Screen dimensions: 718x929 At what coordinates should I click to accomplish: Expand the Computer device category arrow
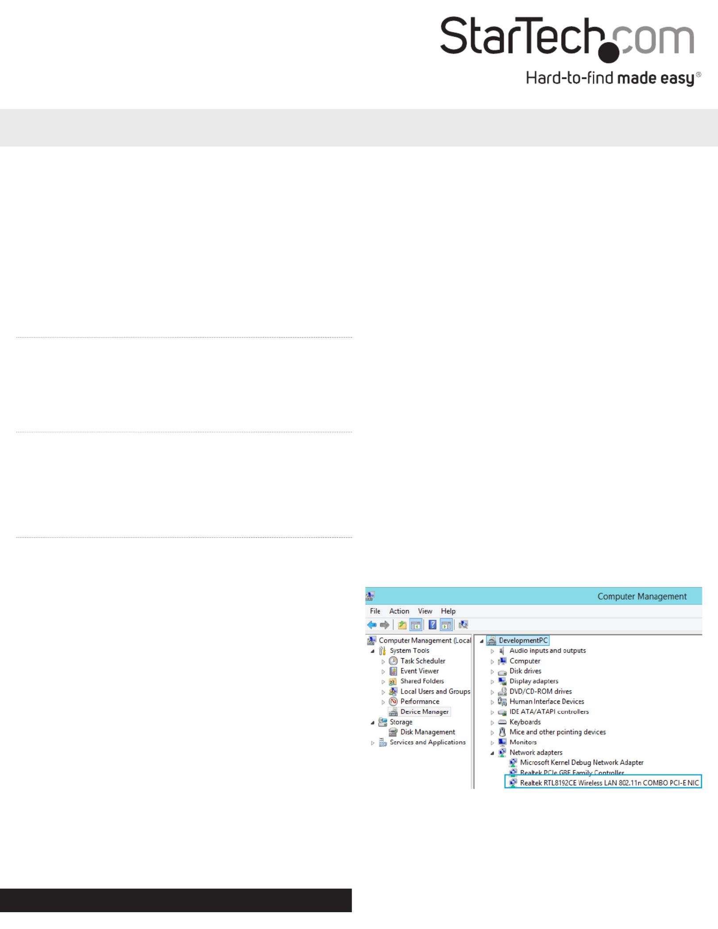492,661
